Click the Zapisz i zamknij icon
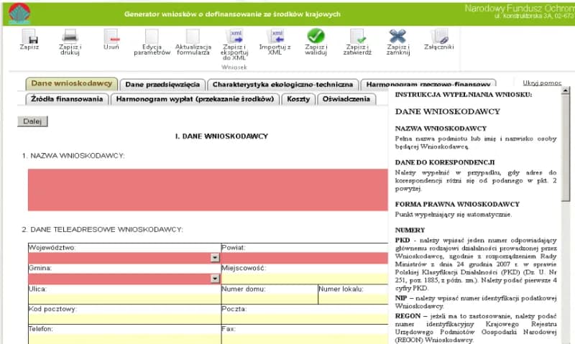Viewport: 575px width, 344px height. (397, 37)
